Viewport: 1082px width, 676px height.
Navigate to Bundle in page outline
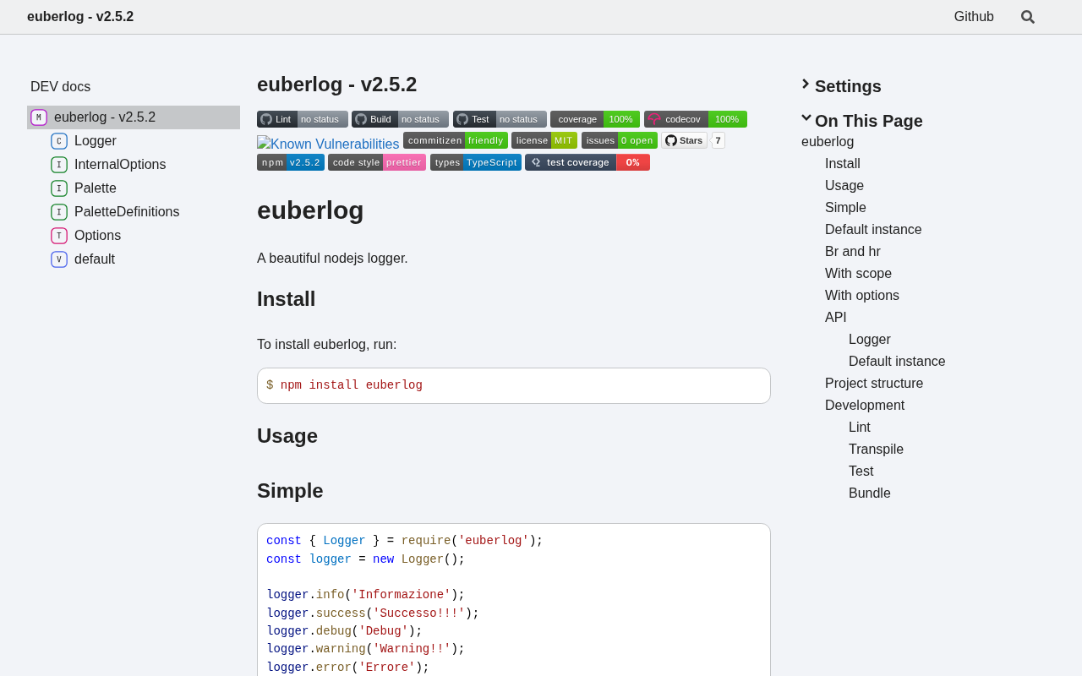pos(870,493)
